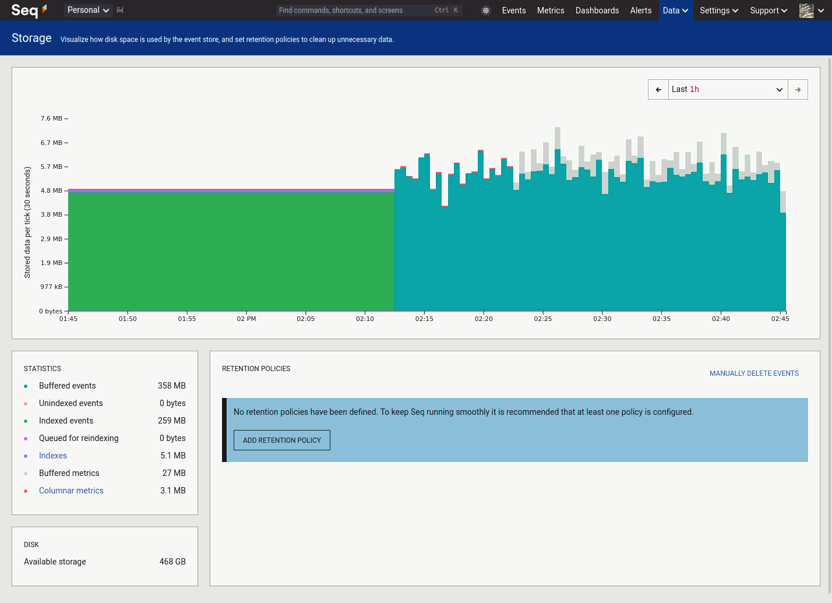Image resolution: width=832 pixels, height=603 pixels.
Task: Click the 02:15 axis label
Action: tap(424, 319)
